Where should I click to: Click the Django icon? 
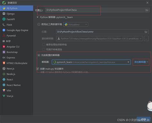tap(4, 14)
